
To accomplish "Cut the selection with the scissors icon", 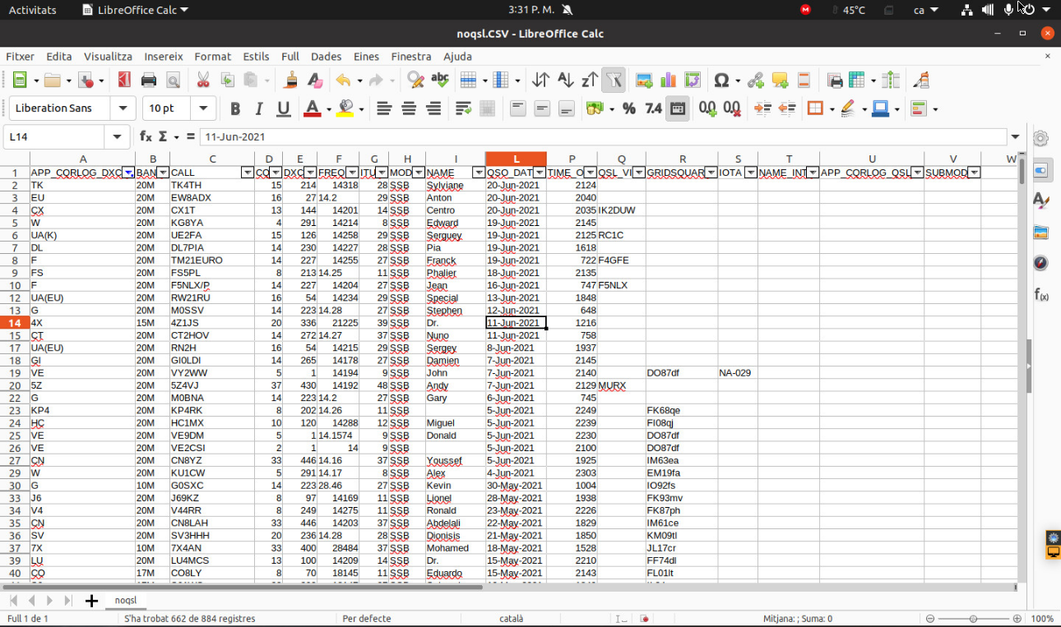I will (x=202, y=80).
